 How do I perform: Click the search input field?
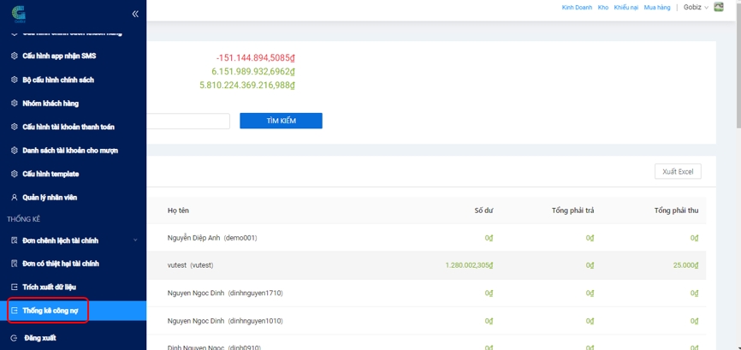coord(188,122)
